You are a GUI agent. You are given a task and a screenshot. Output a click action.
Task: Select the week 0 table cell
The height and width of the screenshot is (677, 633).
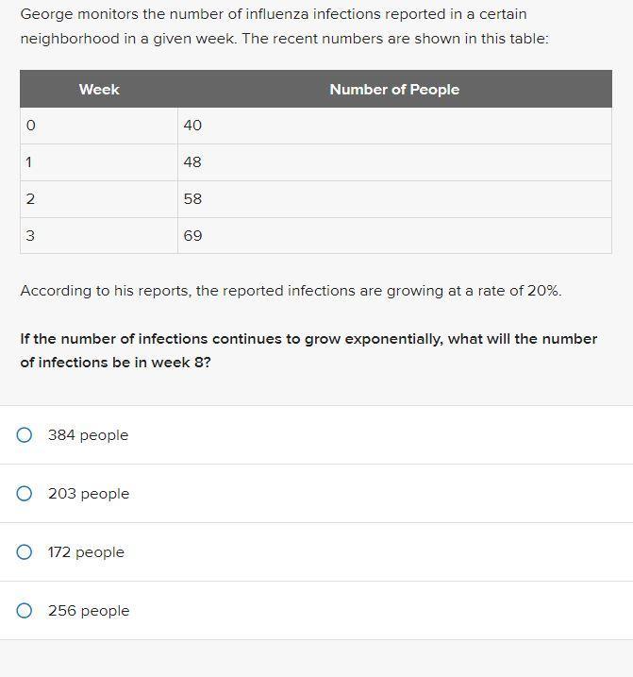click(99, 126)
